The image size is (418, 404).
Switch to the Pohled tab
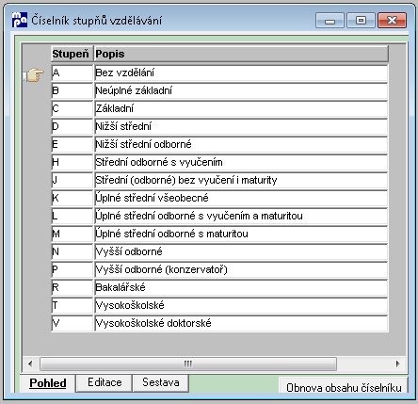click(48, 383)
